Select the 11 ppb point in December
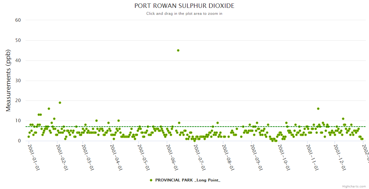 click(x=343, y=119)
